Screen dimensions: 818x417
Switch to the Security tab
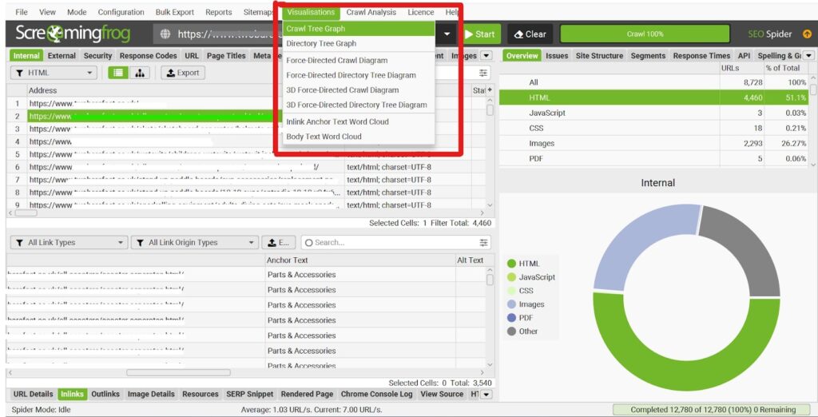tap(97, 56)
